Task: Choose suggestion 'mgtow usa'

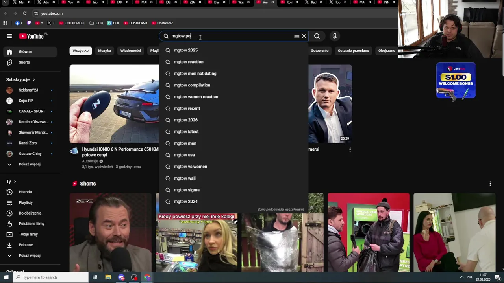Action: point(233,155)
